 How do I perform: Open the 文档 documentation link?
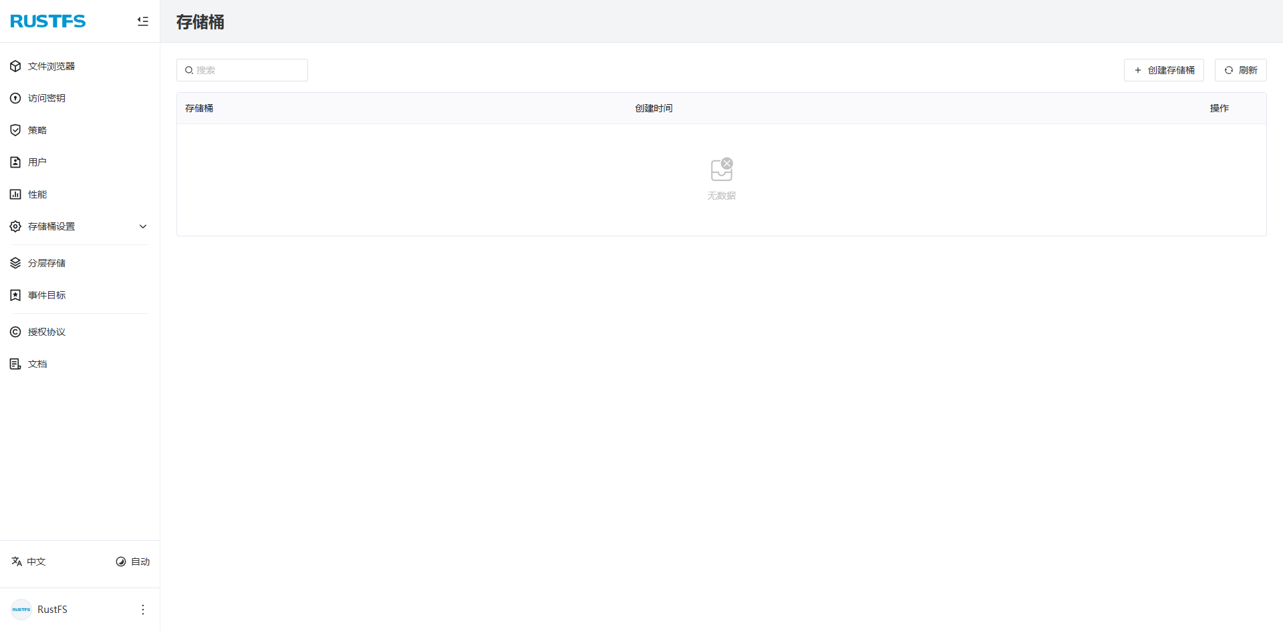(37, 364)
